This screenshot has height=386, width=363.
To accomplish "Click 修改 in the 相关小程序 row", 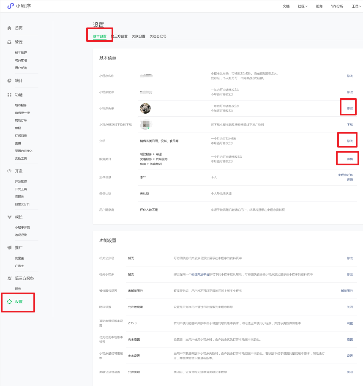I will point(350,274).
